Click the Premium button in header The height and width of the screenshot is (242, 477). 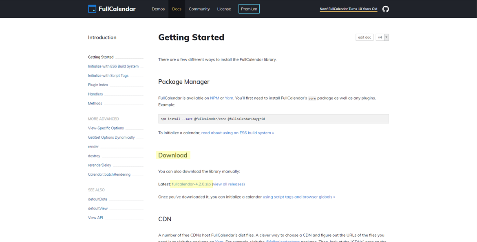pos(249,9)
